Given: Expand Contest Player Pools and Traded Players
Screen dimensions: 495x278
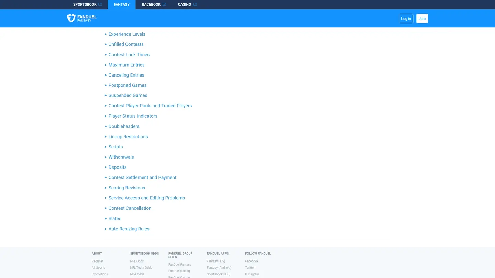Looking at the screenshot, I should [150, 106].
